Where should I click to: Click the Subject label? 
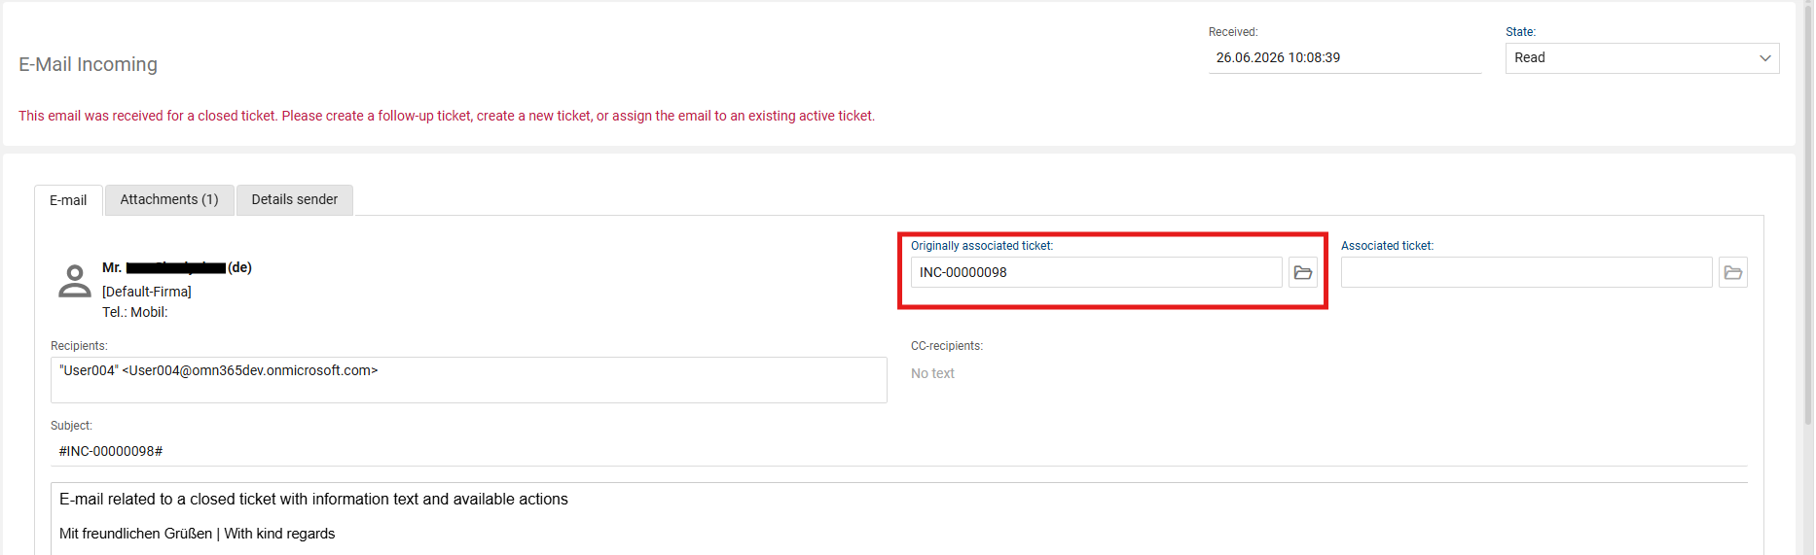(x=71, y=426)
